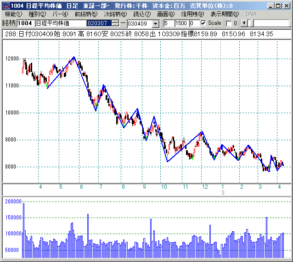
Task: Toggle the Scale checkbox
Action: [x=203, y=23]
